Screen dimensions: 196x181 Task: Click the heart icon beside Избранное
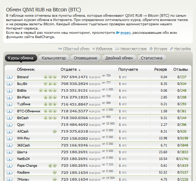(93, 49)
